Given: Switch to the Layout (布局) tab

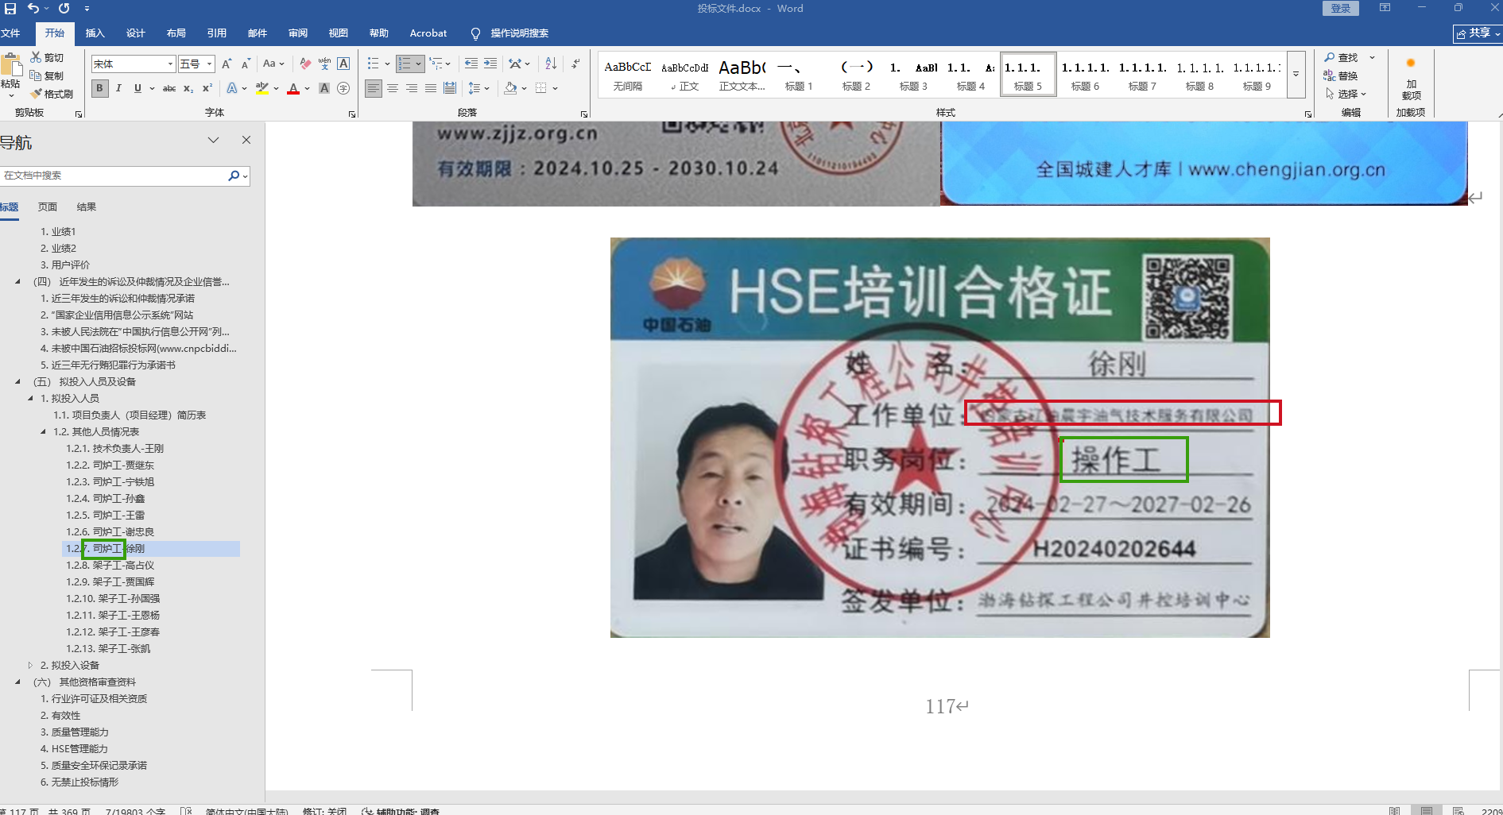Looking at the screenshot, I should (176, 33).
